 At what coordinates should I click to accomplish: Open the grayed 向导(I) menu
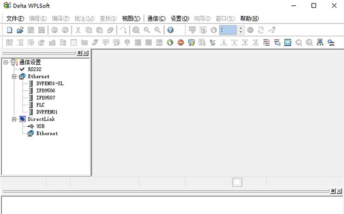tap(202, 18)
